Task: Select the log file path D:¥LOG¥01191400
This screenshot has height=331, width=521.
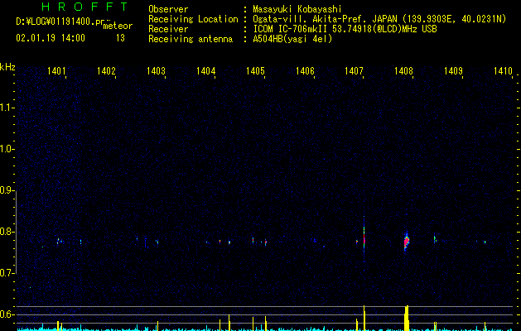Action: tap(60, 22)
